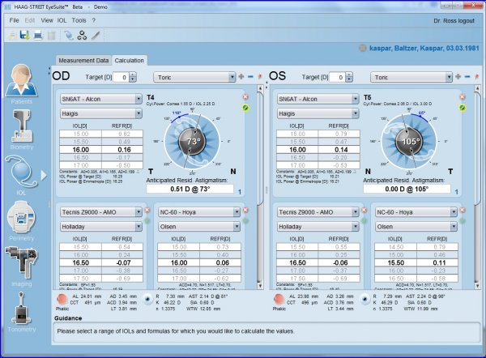Open the IOL menu
Viewport: 486px width, 358px height.
coord(62,20)
